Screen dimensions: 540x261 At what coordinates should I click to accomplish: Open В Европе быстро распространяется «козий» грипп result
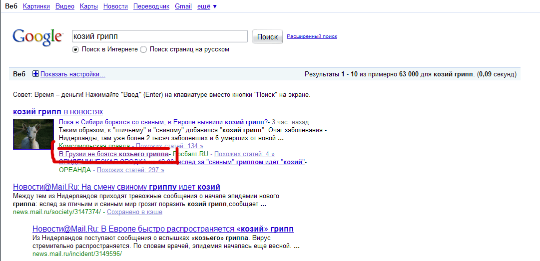tap(163, 229)
